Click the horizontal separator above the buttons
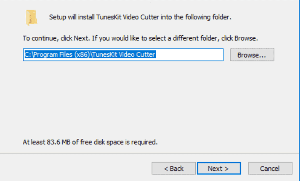The width and height of the screenshot is (301, 181). pos(150,153)
